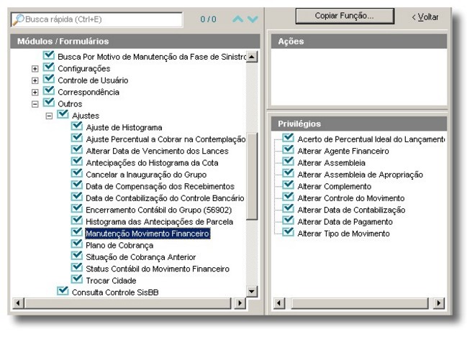This screenshot has width=467, height=352.
Task: Select Trocar Cidade tree item
Action: pos(111,281)
